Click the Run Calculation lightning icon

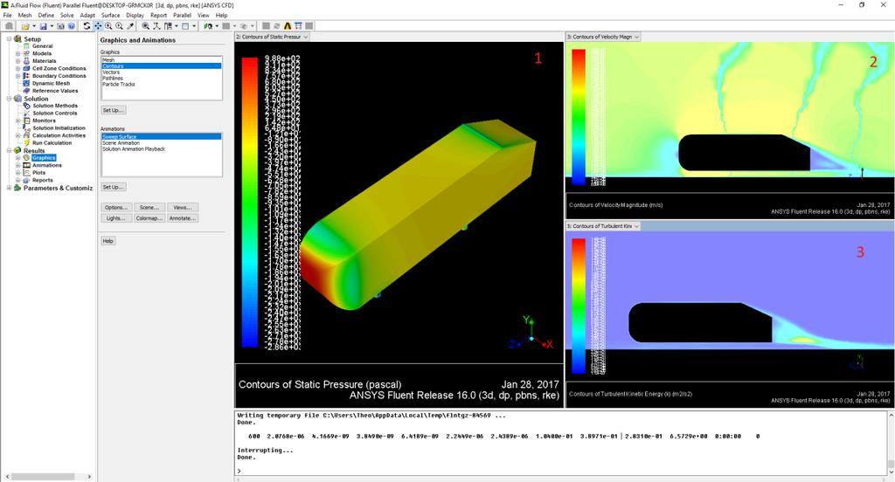click(x=26, y=143)
